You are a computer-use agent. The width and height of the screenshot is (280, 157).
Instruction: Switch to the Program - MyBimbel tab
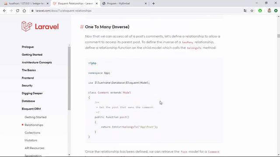(124, 3)
